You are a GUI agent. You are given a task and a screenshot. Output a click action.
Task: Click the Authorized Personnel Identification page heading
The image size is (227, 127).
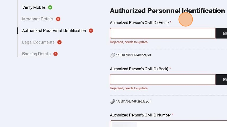click(167, 11)
